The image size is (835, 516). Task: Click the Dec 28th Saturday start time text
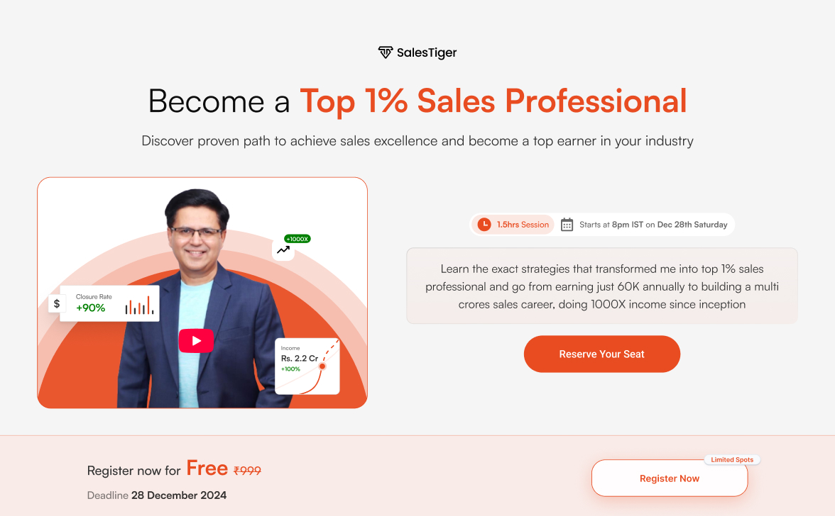point(692,225)
